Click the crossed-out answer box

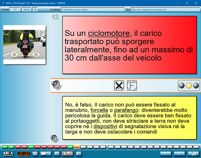click(119, 86)
